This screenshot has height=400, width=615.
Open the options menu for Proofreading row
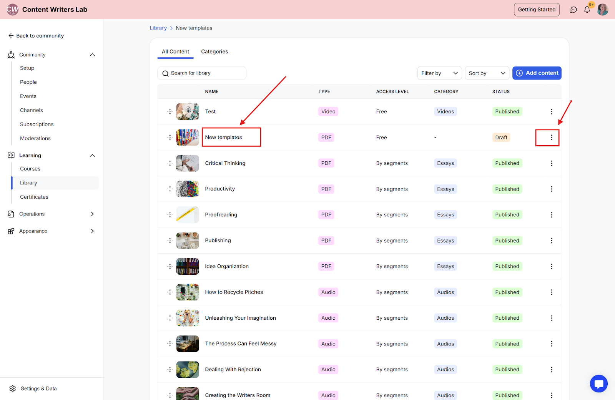pos(552,215)
